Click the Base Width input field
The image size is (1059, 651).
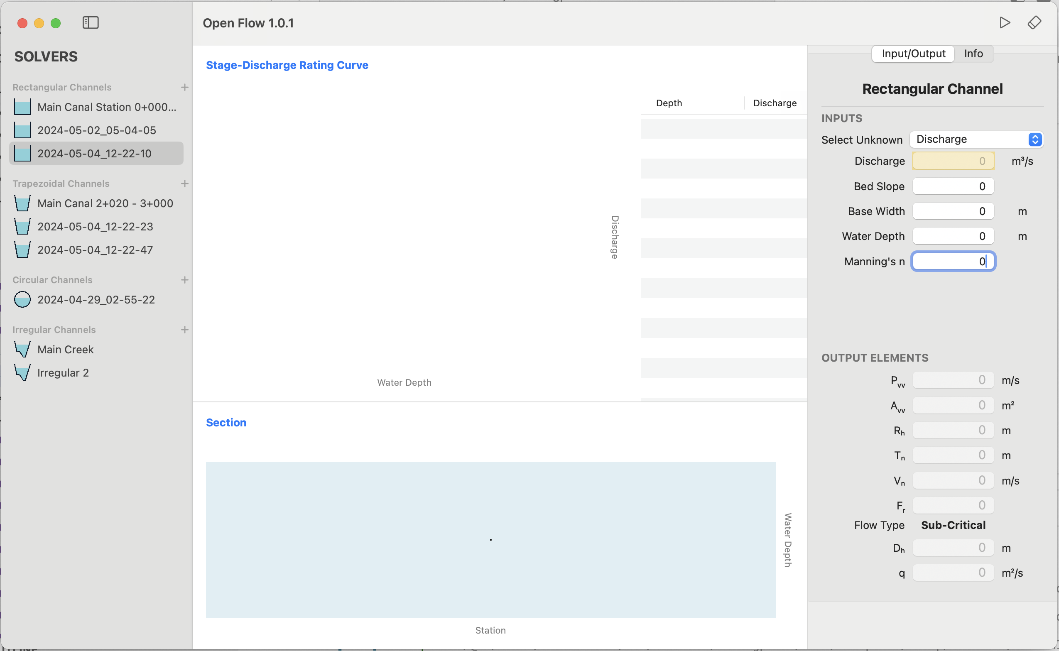953,211
